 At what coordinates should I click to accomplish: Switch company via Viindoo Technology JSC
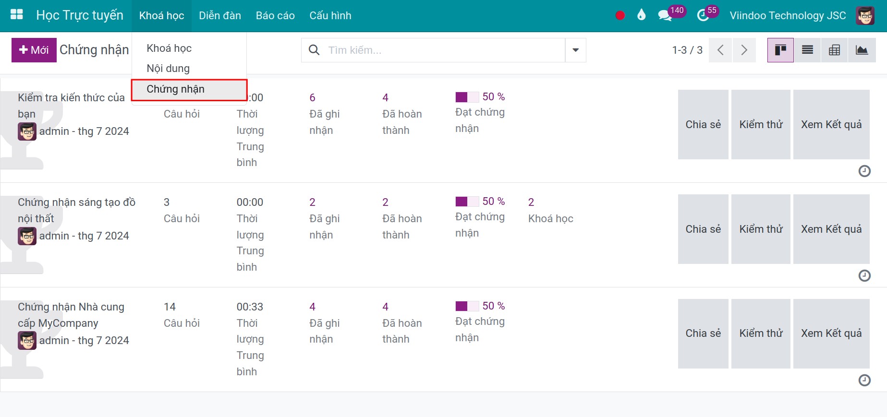coord(788,15)
